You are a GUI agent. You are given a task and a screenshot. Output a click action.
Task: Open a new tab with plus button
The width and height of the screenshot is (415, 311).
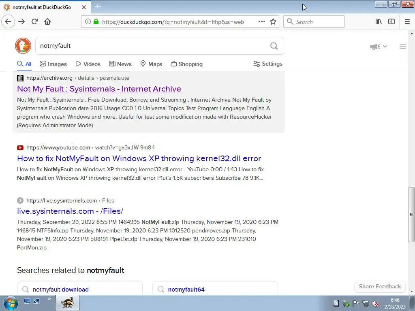tap(98, 7)
